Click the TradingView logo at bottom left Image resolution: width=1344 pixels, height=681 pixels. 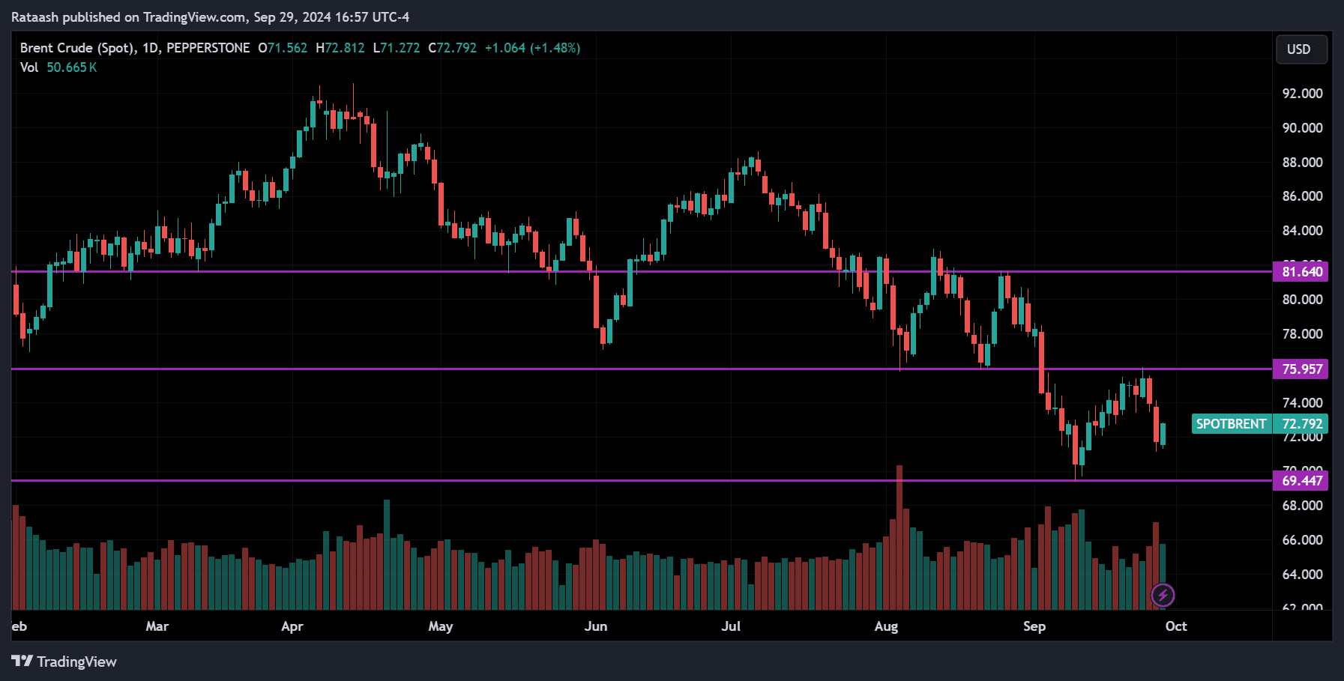[64, 662]
